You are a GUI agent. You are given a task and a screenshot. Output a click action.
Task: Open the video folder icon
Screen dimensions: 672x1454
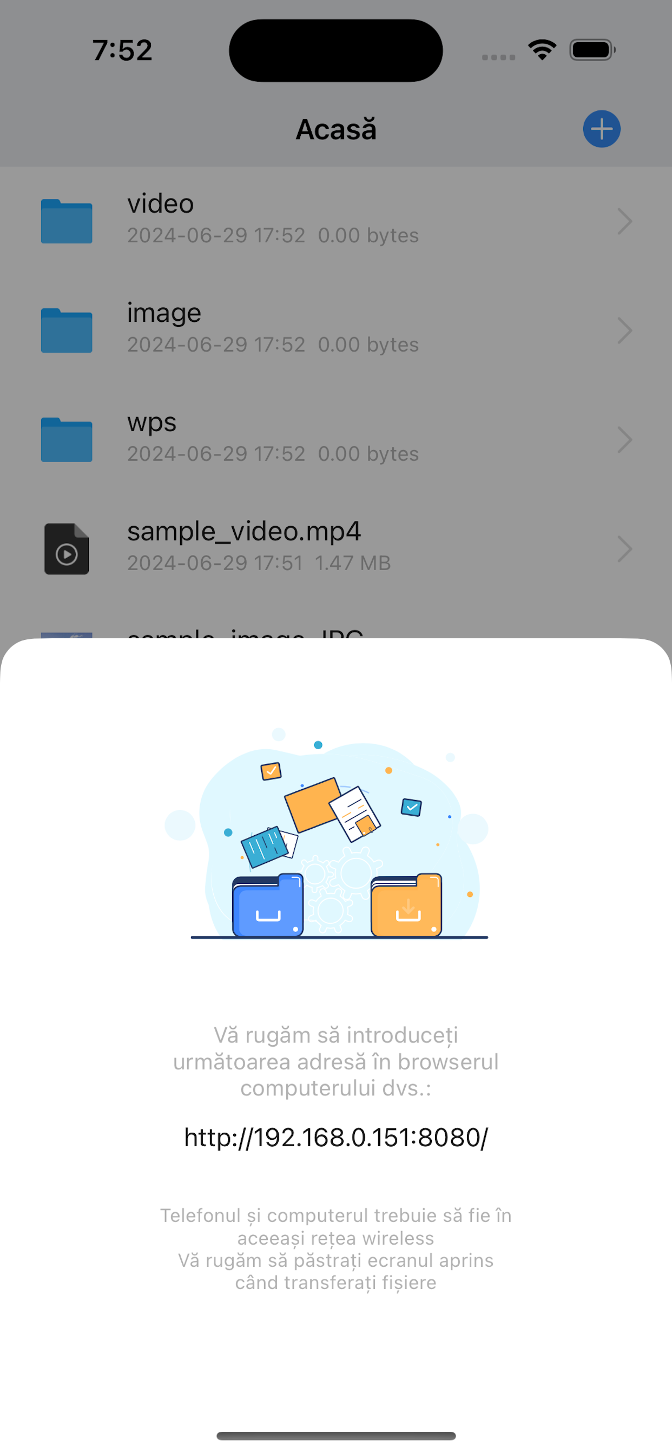coord(67,221)
